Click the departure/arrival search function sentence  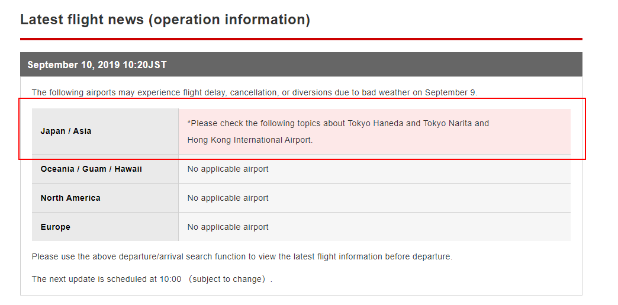click(x=242, y=257)
